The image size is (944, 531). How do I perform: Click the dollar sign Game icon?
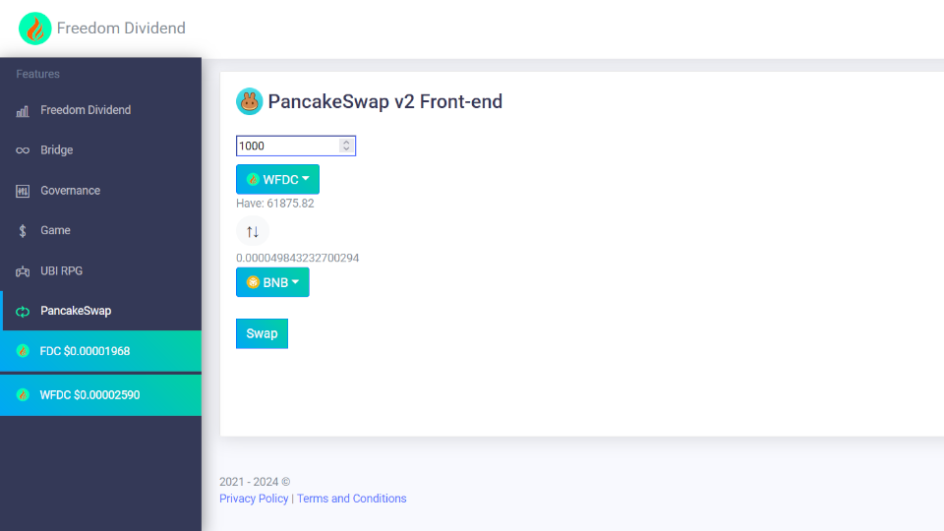[23, 231]
